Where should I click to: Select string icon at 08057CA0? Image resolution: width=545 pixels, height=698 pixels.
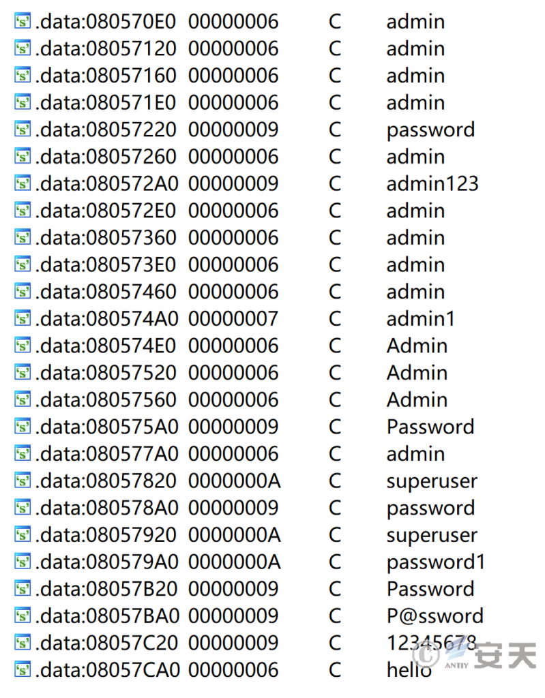click(23, 669)
